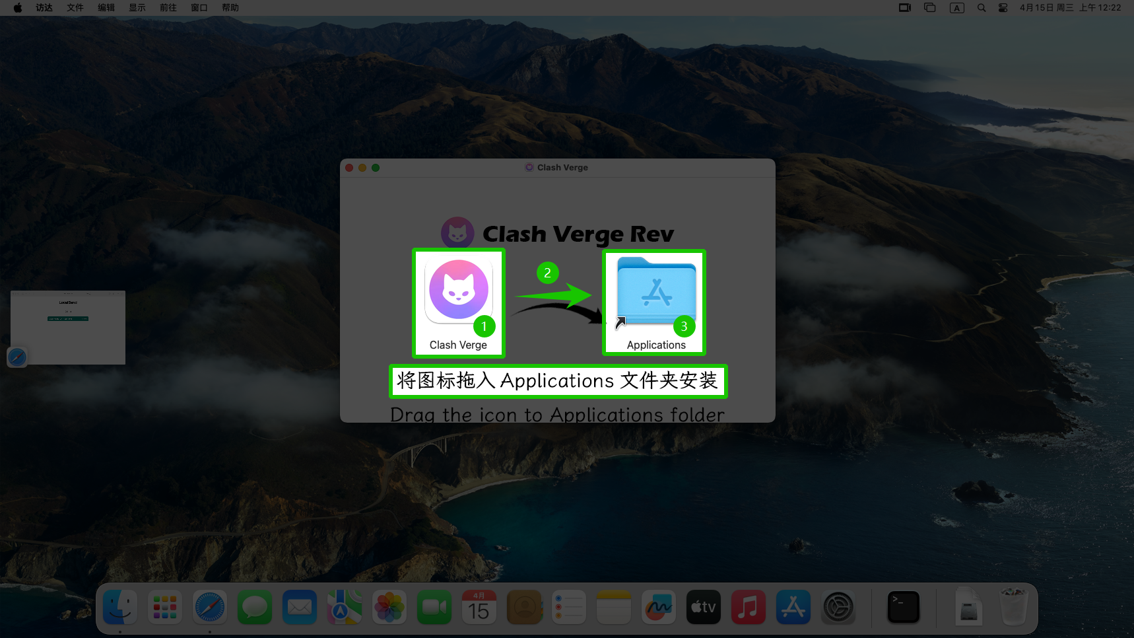The height and width of the screenshot is (638, 1134).
Task: Open Mail from the Dock
Action: coord(300,607)
